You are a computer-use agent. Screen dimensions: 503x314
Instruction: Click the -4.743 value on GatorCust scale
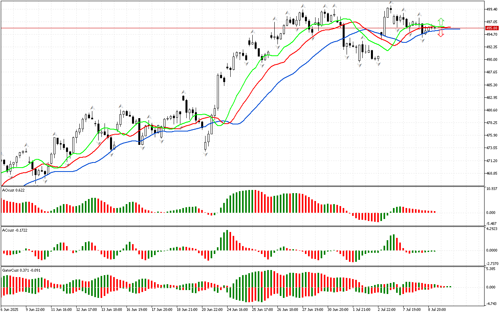[x=492, y=303]
